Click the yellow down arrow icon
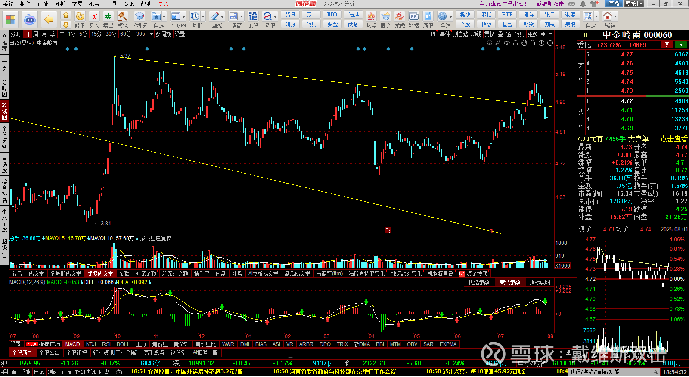Screen dimensions: 689x377 point(66,25)
